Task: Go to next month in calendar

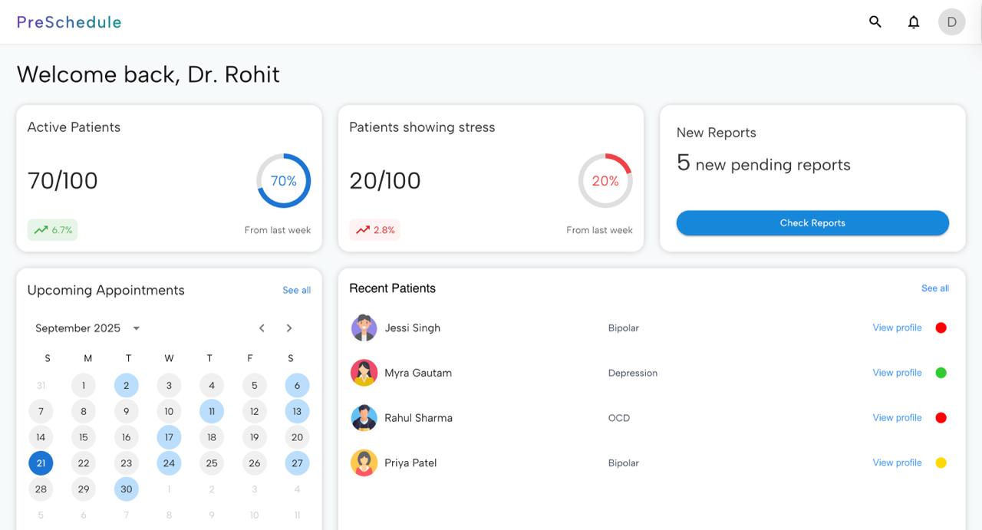Action: (x=289, y=328)
